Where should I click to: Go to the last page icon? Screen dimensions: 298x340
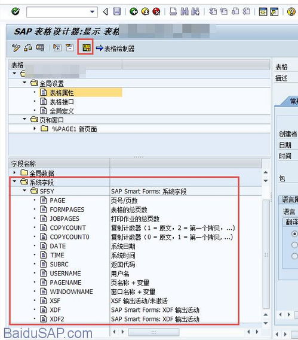click(x=247, y=11)
